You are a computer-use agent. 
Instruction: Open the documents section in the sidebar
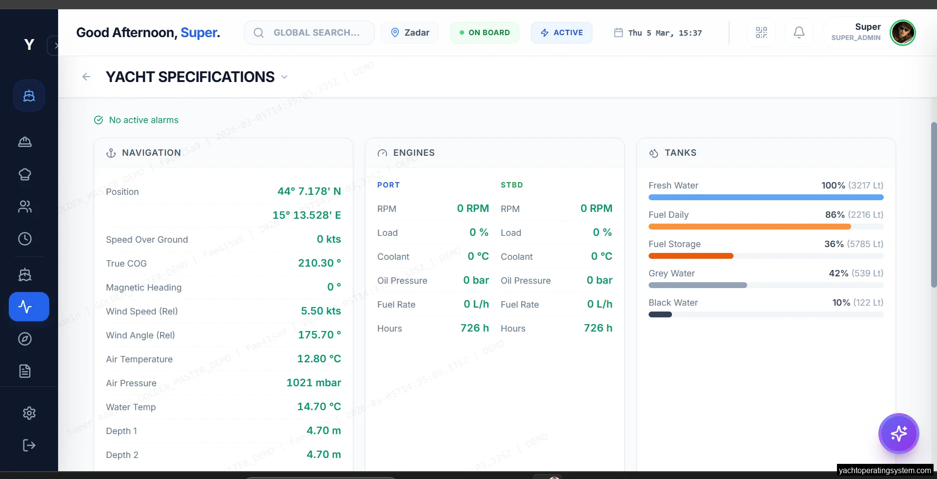pos(24,372)
